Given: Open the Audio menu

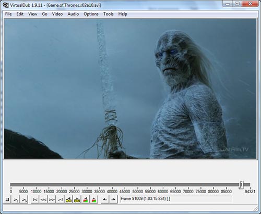Looking at the screenshot, I should click(73, 14).
